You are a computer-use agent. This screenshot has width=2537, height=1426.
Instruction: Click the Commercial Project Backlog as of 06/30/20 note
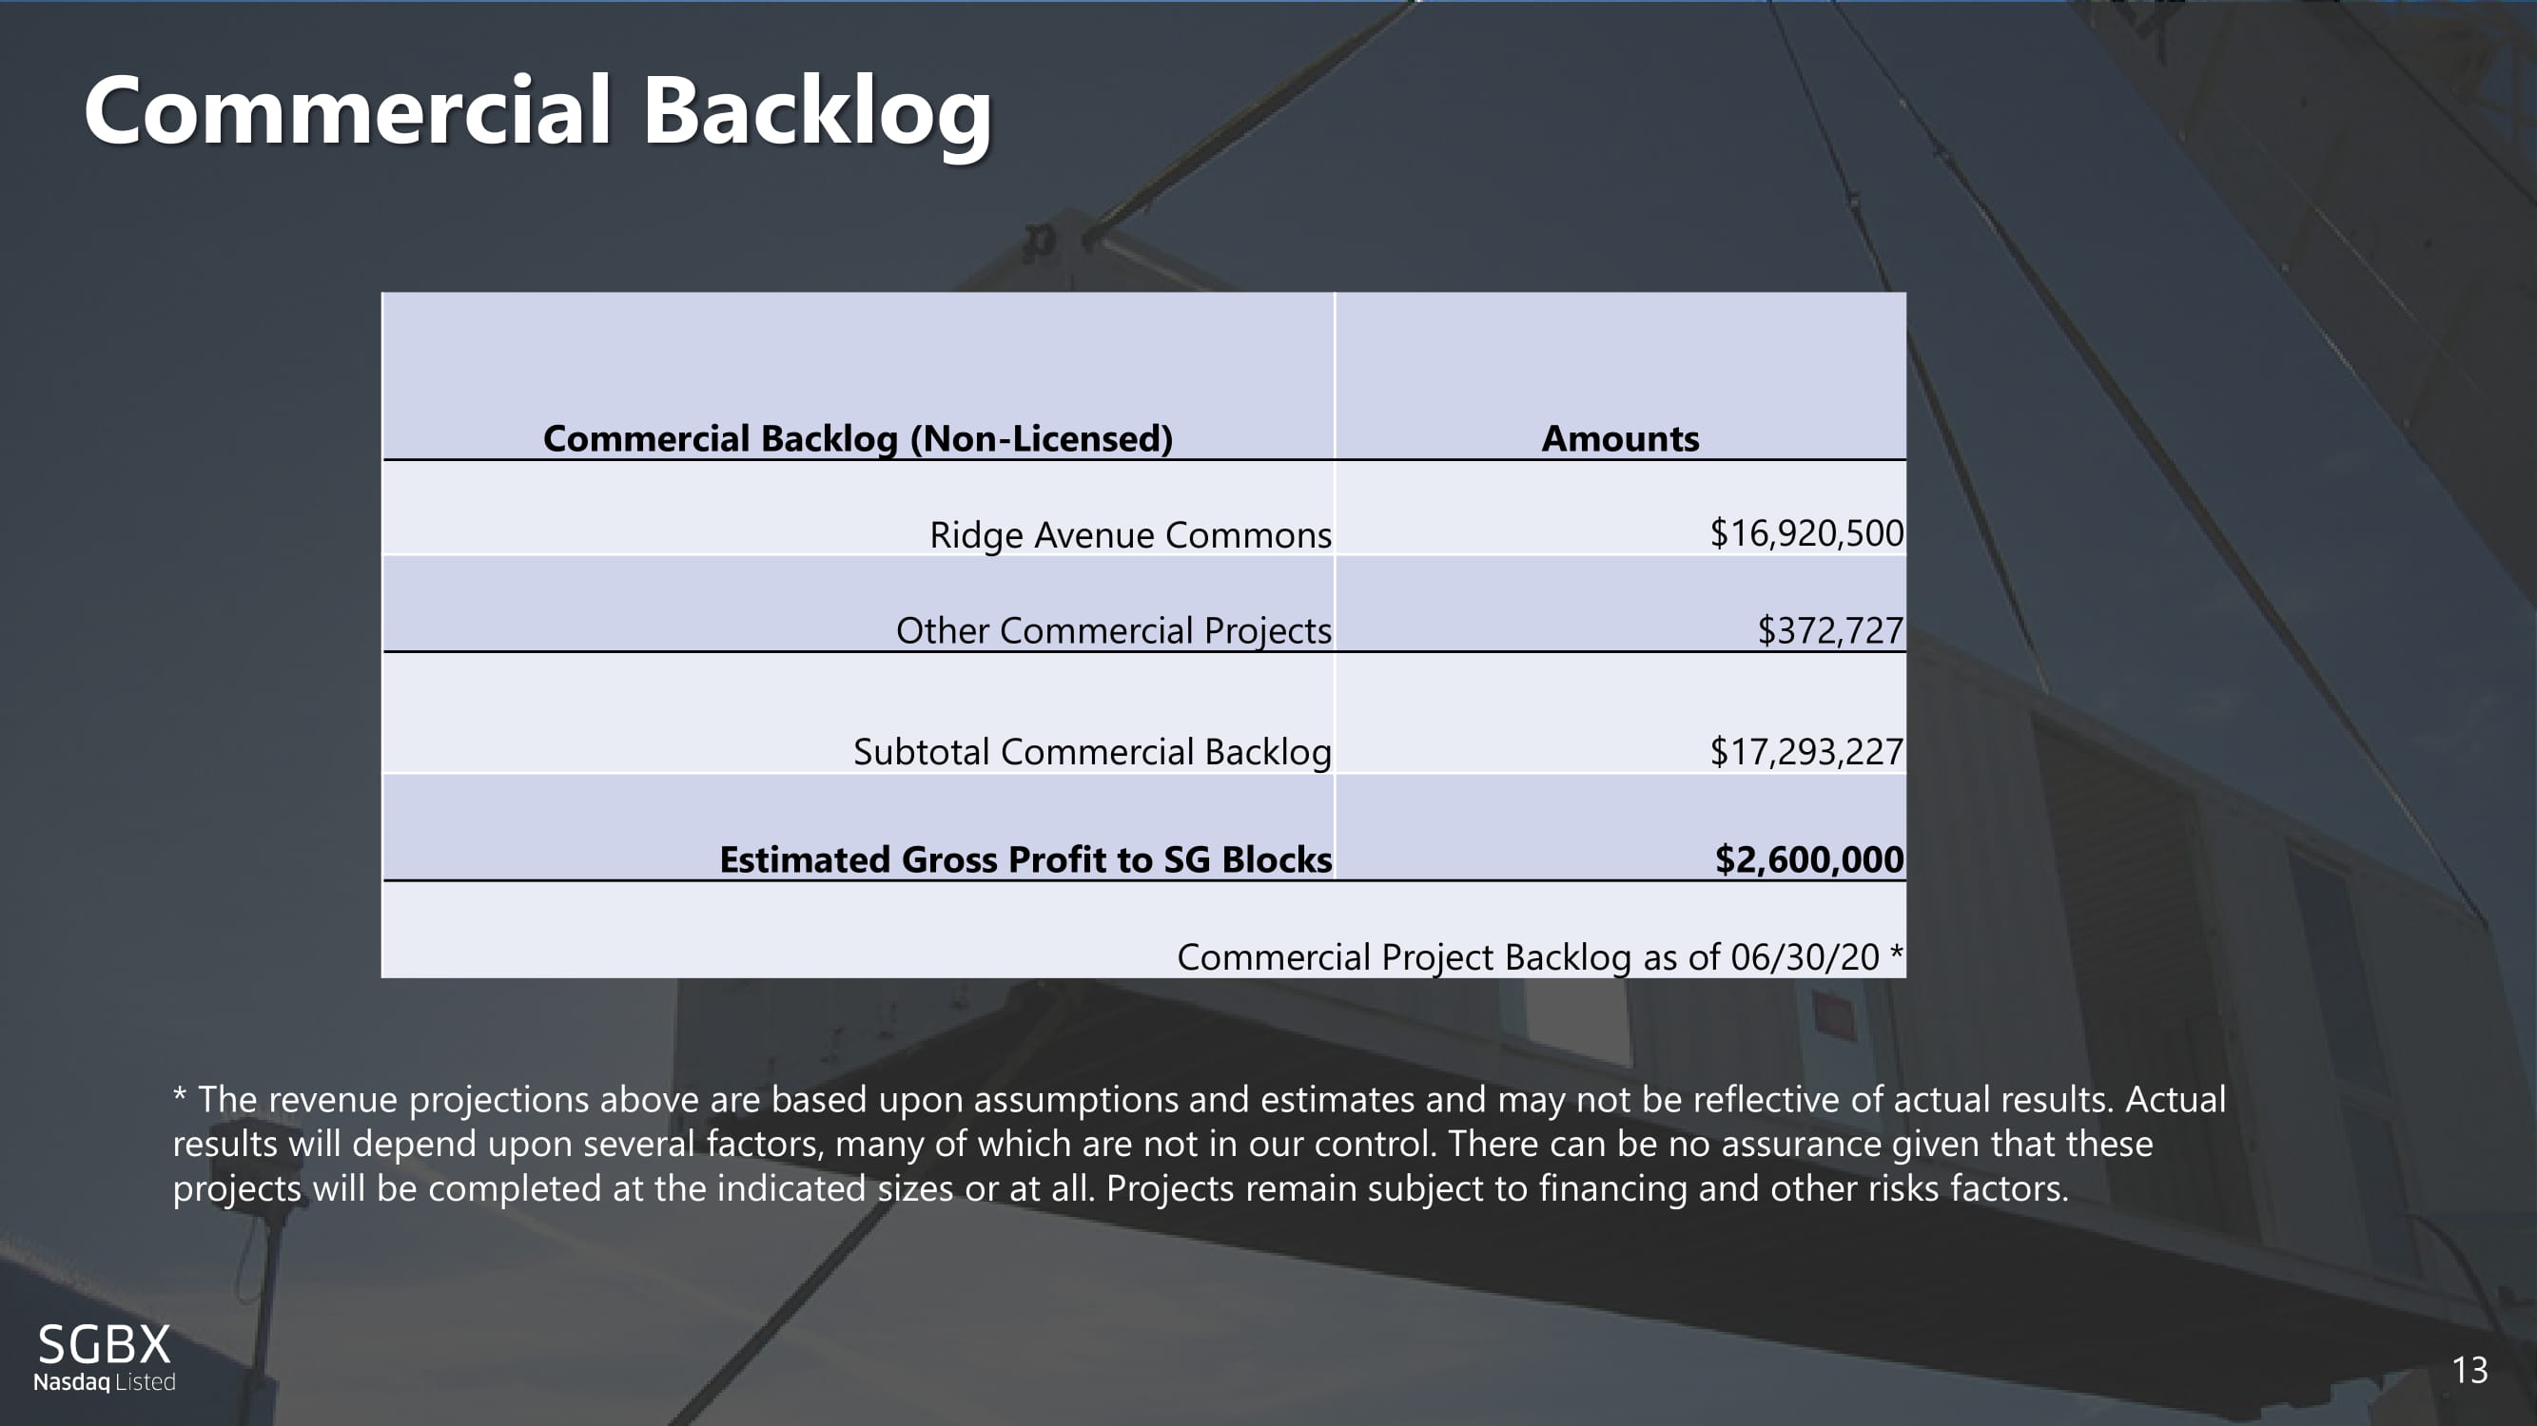point(1539,957)
